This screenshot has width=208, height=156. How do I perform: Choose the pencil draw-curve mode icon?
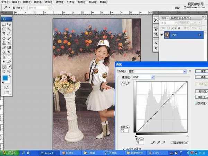pos(127,84)
